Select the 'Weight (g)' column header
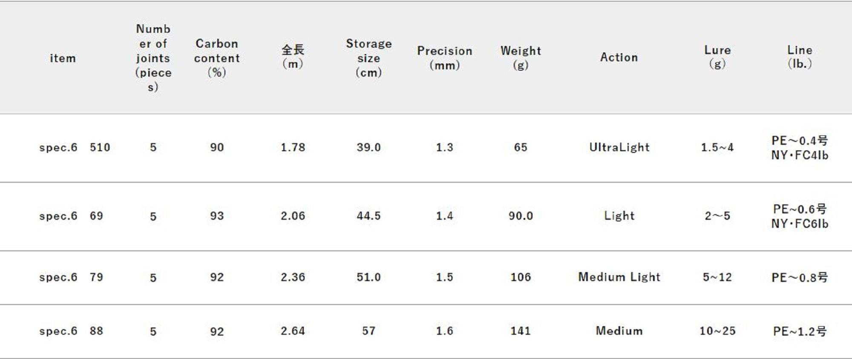Image resolution: width=852 pixels, height=359 pixels. 521,58
